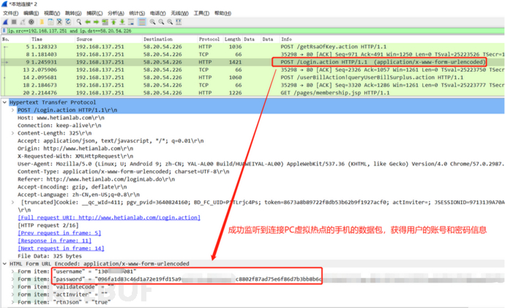Open the 文件(F) menu
Image resolution: width=505 pixels, height=308 pixels.
(11, 13)
